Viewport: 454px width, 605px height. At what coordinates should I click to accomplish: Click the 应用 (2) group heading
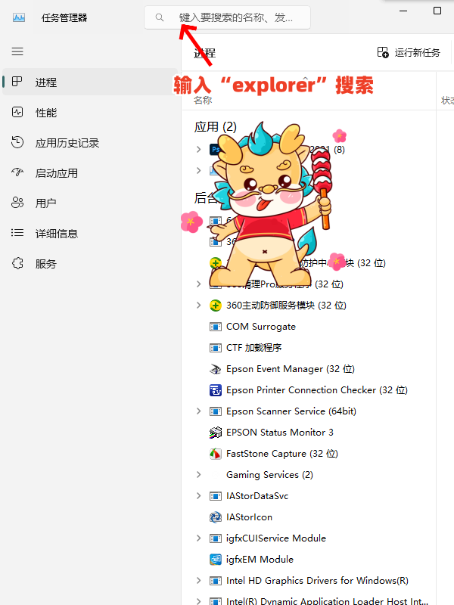click(216, 126)
